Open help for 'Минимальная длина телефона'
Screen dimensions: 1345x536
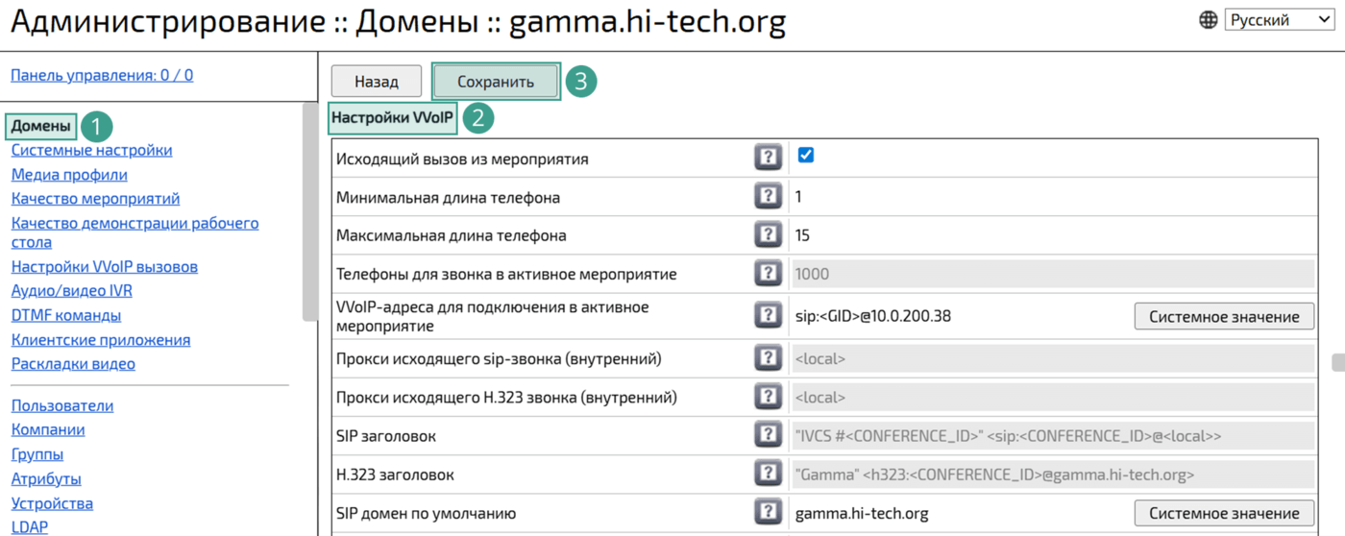768,197
